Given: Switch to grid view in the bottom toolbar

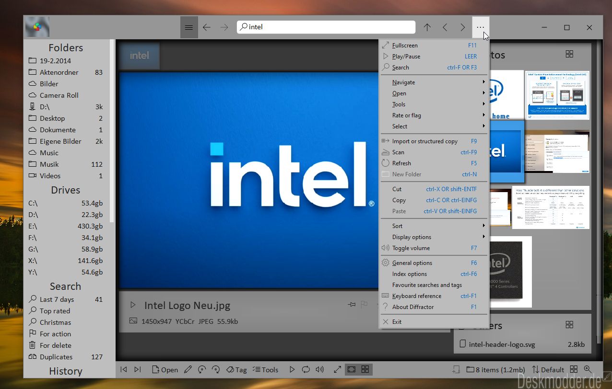Looking at the screenshot, I should point(365,369).
